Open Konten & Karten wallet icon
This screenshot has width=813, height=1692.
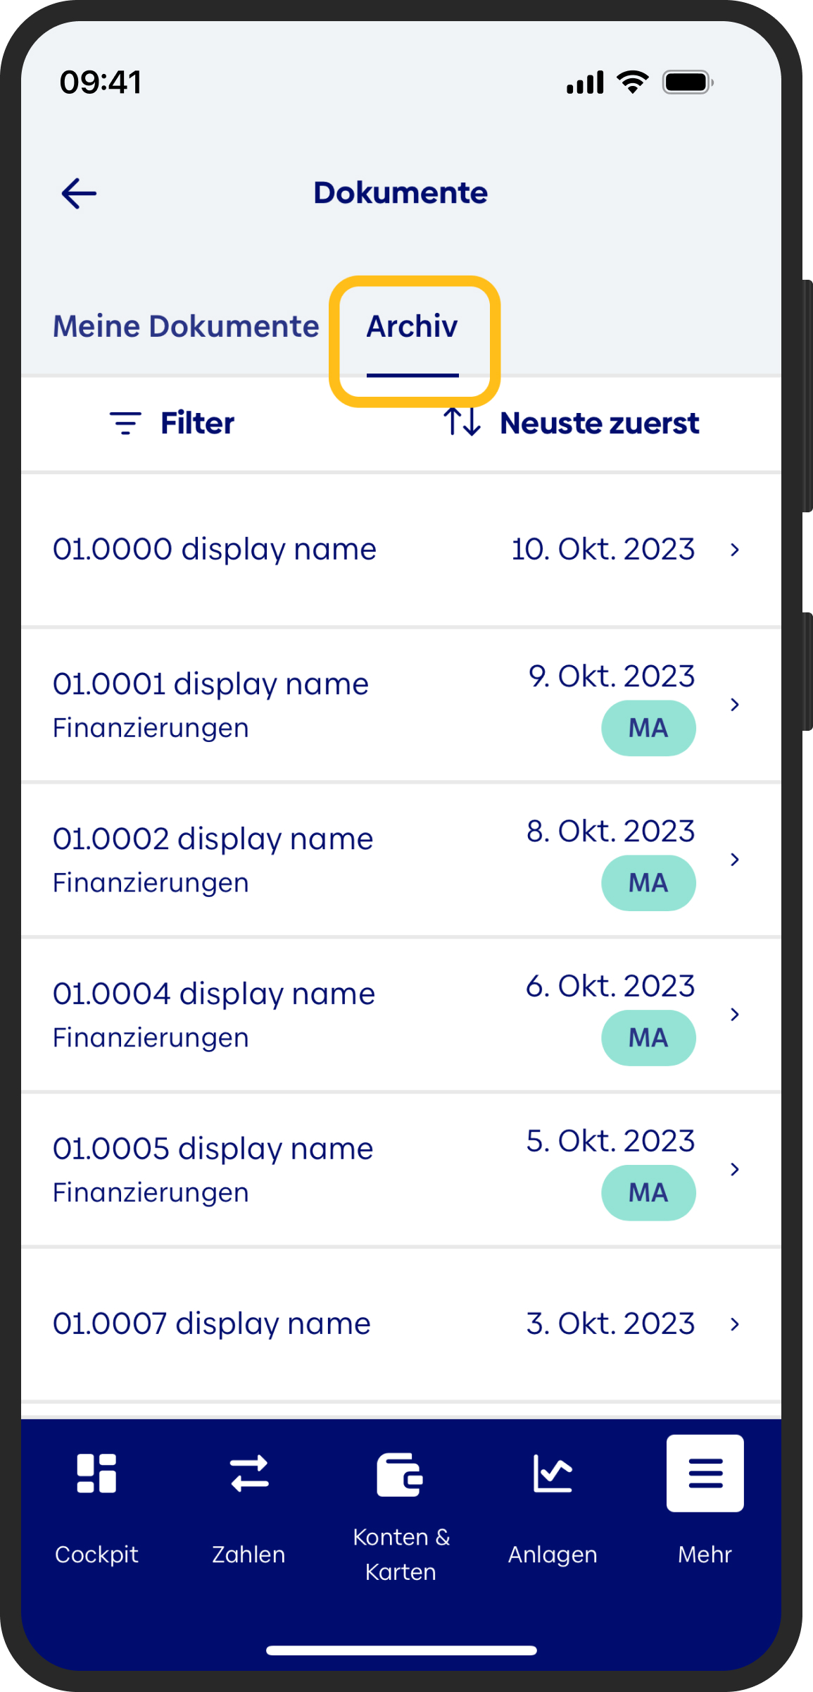(x=400, y=1474)
